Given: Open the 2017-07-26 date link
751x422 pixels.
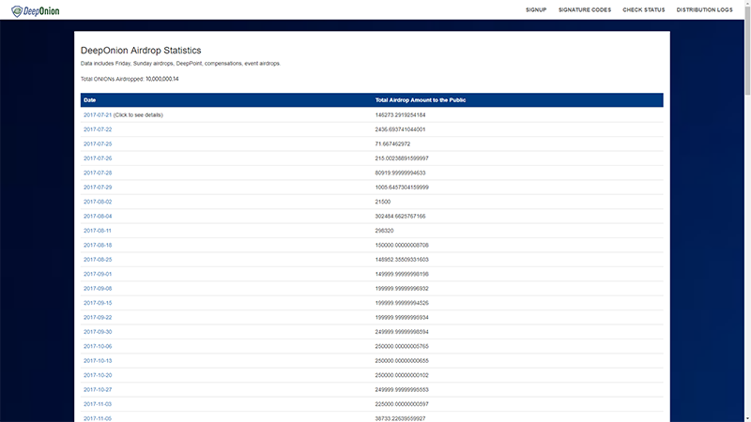Looking at the screenshot, I should [x=98, y=158].
